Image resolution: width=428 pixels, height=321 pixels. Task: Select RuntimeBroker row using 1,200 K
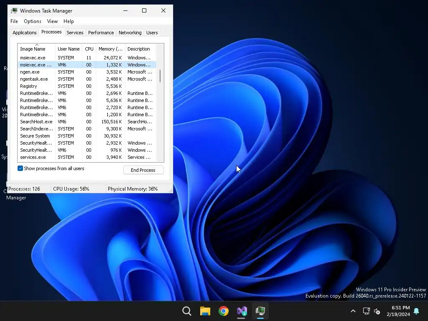pyautogui.click(x=87, y=115)
